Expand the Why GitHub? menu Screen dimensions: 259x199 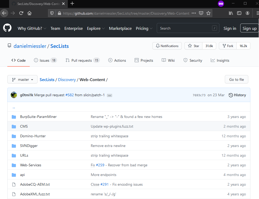[x=32, y=28]
